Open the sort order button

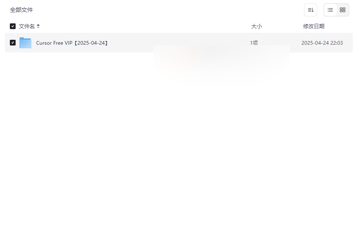(311, 10)
